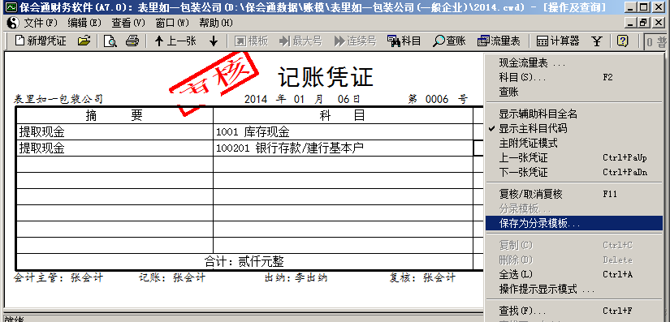Toggle 显示主科目代码 checked menu option
The image size is (670, 322).
(x=574, y=128)
